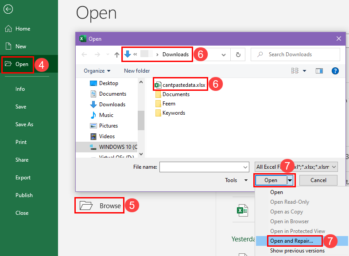Close the Open dialog with X
The width and height of the screenshot is (349, 256).
coord(338,39)
